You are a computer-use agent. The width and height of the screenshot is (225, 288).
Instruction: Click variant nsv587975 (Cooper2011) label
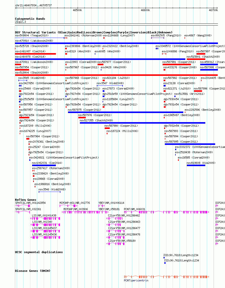84,110
